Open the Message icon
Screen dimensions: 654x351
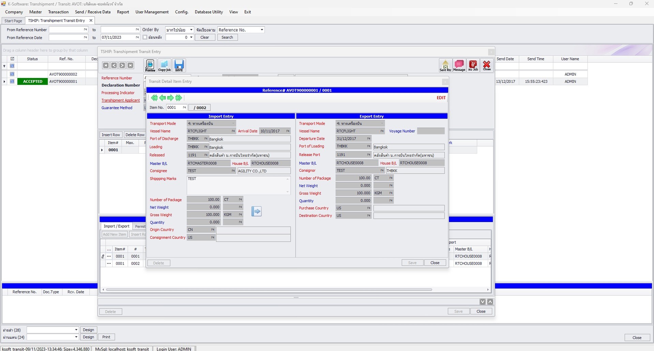click(x=459, y=65)
